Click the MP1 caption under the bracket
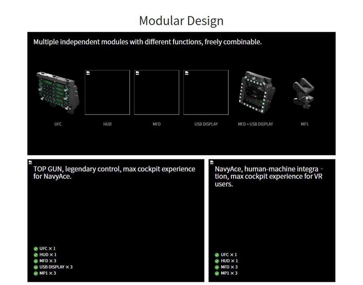Viewport: 363px width, 285px height. click(x=304, y=124)
